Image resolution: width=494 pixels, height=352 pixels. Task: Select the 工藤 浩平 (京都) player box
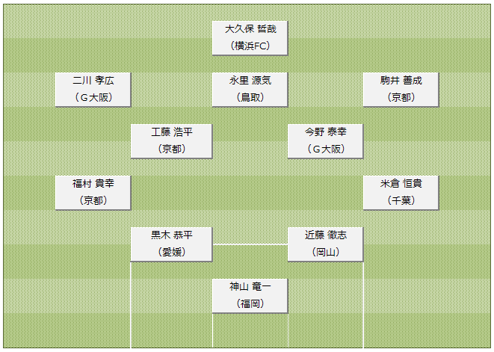pyautogui.click(x=171, y=141)
